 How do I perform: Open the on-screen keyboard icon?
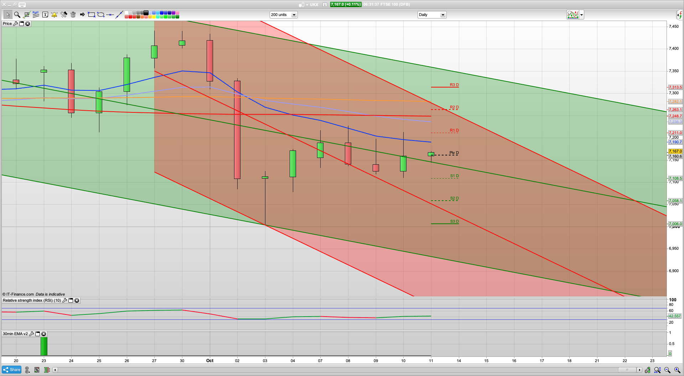pyautogui.click(x=22, y=5)
